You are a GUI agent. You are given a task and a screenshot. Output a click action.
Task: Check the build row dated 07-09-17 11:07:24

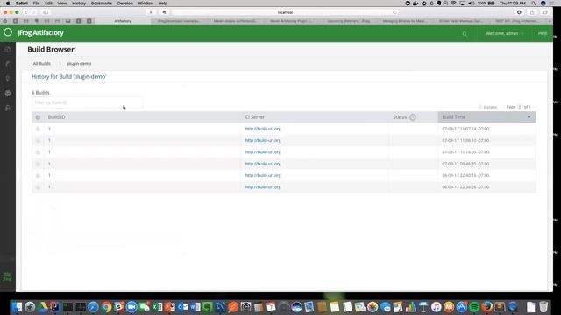[38, 129]
